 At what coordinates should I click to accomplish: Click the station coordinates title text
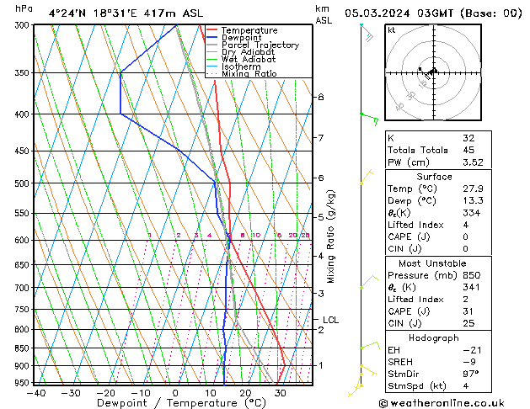(x=125, y=13)
